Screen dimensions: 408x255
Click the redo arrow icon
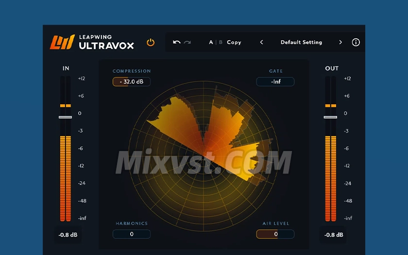coord(187,42)
